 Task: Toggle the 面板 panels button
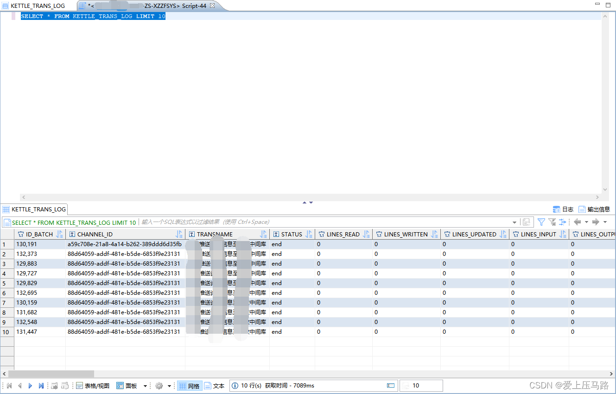pyautogui.click(x=127, y=386)
